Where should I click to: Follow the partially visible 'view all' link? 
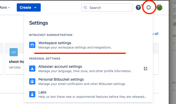(156, 34)
